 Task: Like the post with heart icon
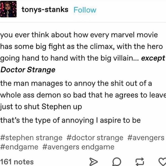pos(162,162)
